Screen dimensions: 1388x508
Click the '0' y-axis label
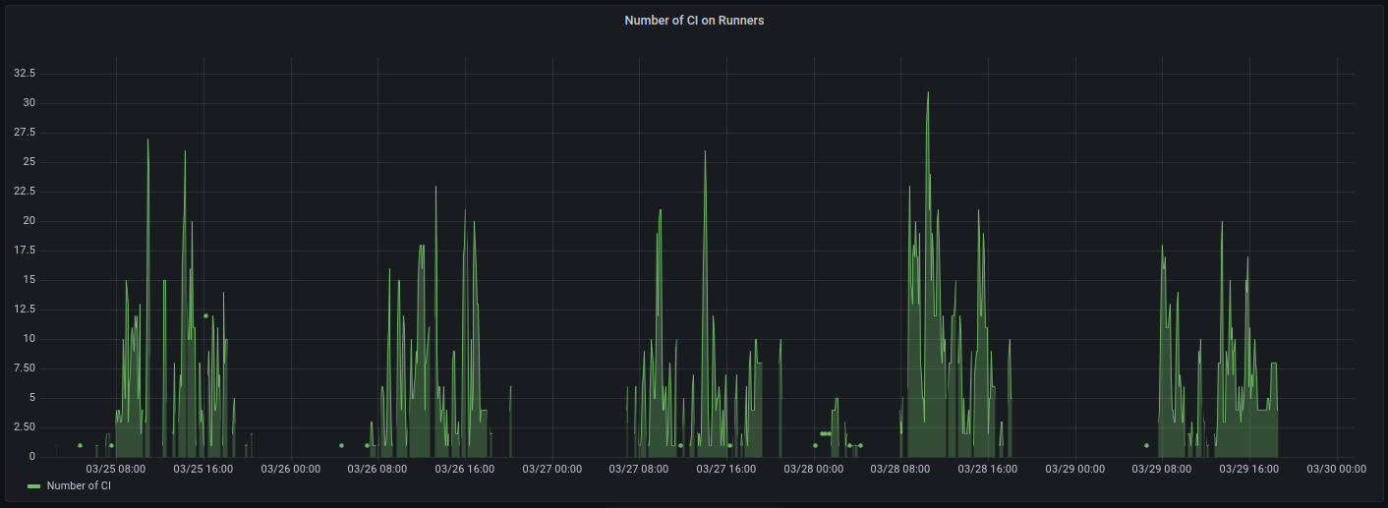coord(32,457)
